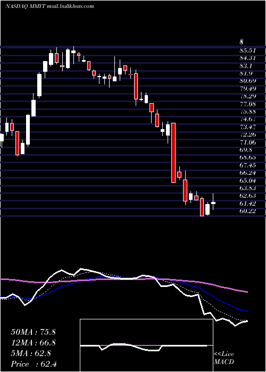266x372 pixels.
Task: Select the 68.65 price axis label
Action: click(248, 157)
